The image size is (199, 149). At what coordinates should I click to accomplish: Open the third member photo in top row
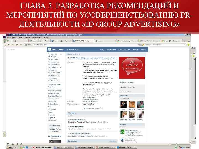140,104
